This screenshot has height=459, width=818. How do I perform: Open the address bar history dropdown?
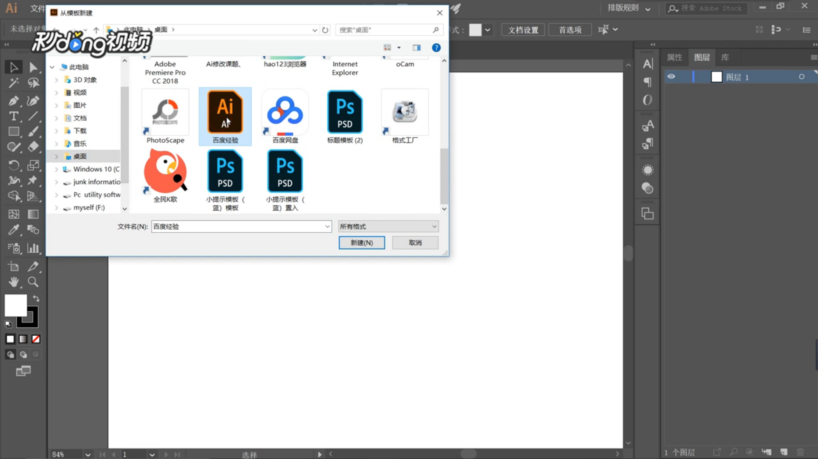(x=314, y=30)
